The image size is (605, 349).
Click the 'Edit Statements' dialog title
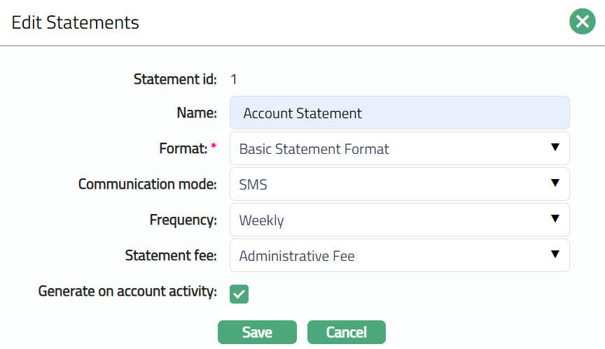[x=76, y=22]
